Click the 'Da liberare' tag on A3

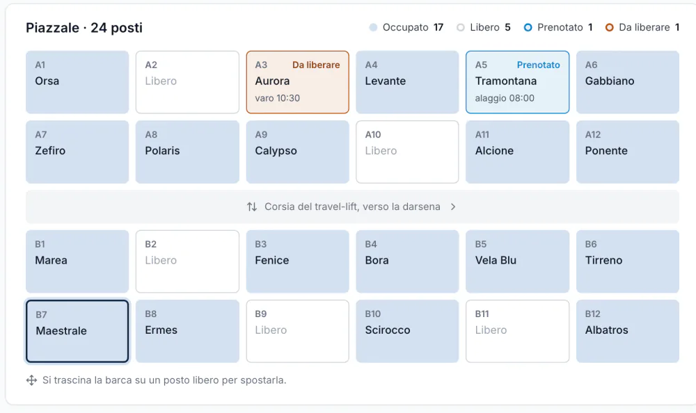316,65
